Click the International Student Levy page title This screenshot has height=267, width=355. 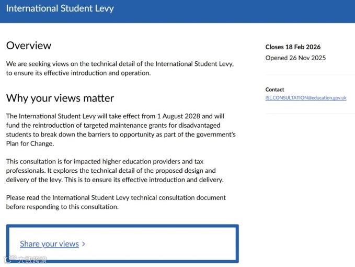(x=60, y=9)
